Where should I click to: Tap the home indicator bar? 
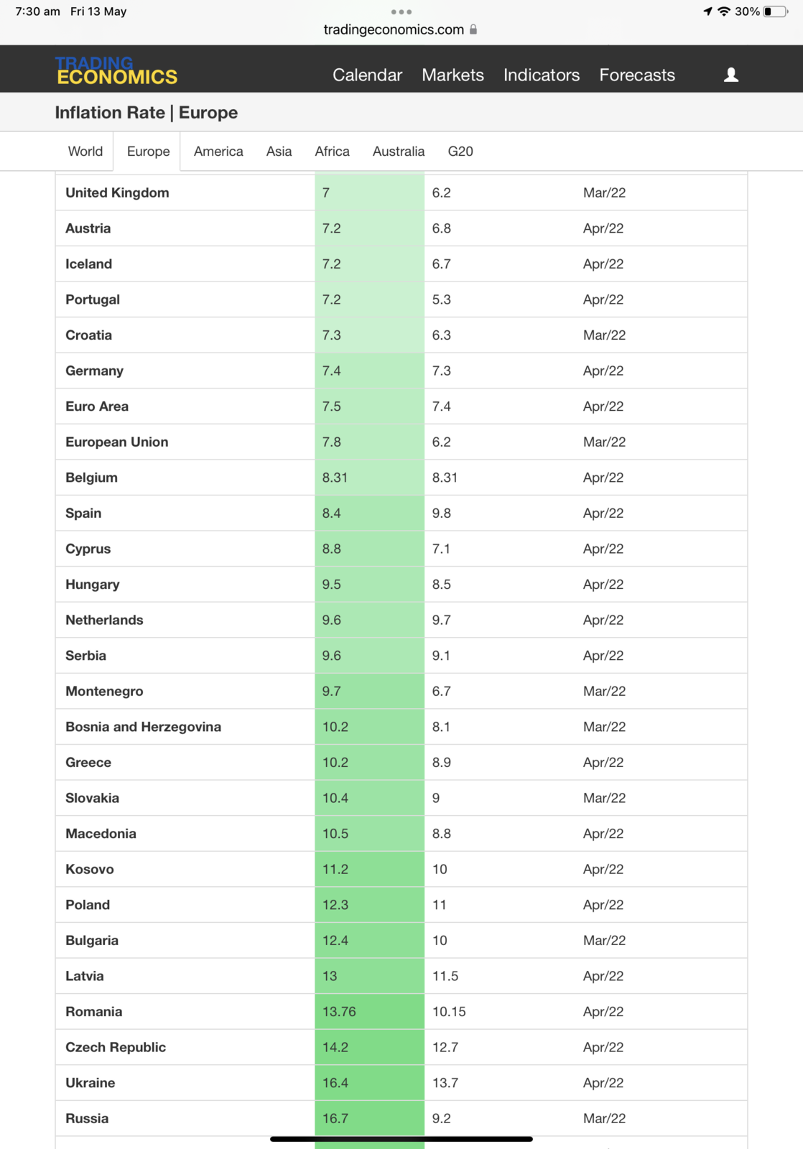click(x=401, y=1139)
